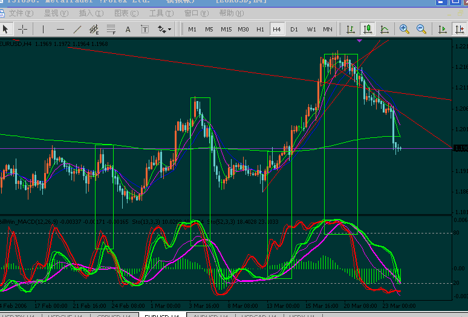Switch to the GBPUSD chart tab
The width and height of the screenshot is (468, 317).
coord(114,315)
